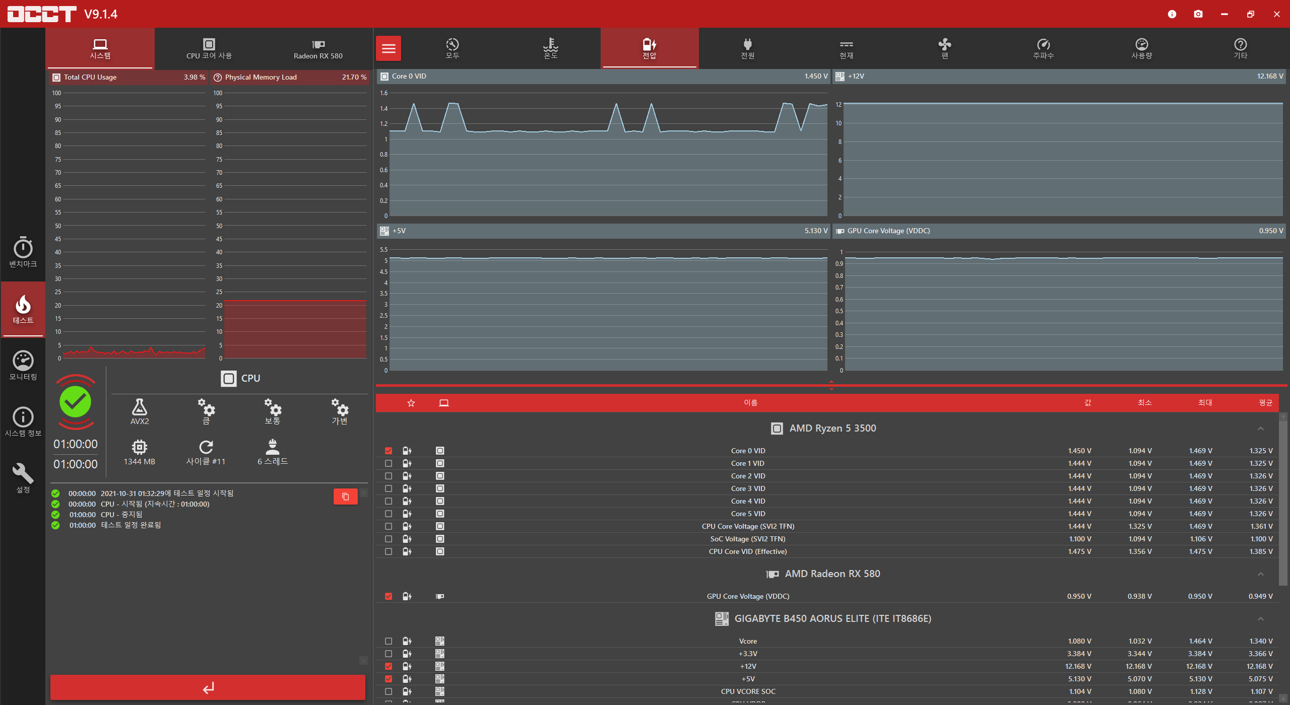Screen dimensions: 1290x705
Task: Enable the Core 1 VID checkbox
Action: click(x=389, y=463)
